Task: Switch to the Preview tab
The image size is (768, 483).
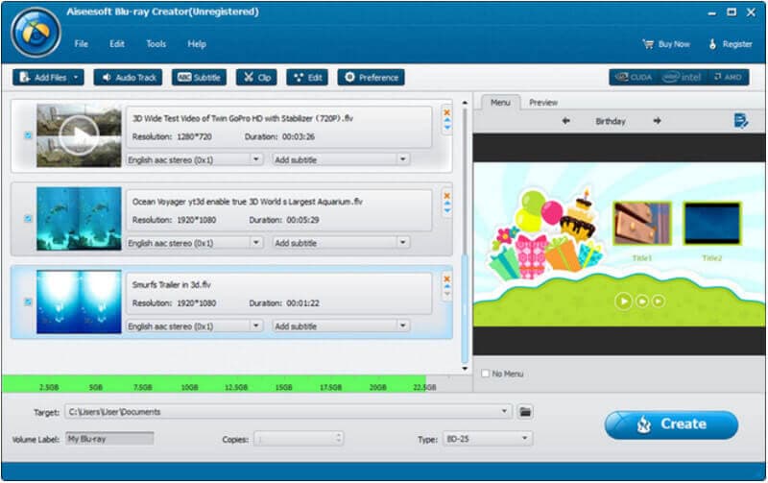Action: click(x=543, y=103)
